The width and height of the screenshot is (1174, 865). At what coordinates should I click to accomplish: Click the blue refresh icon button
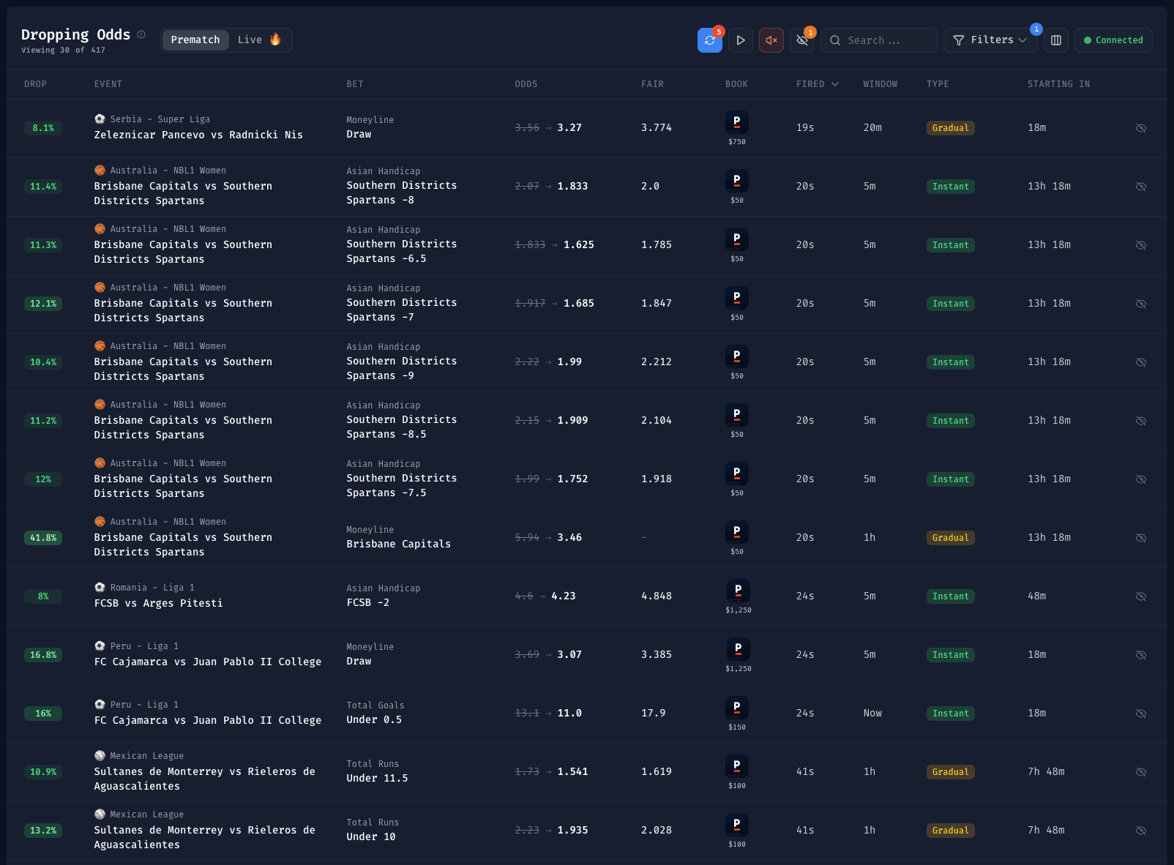click(709, 40)
